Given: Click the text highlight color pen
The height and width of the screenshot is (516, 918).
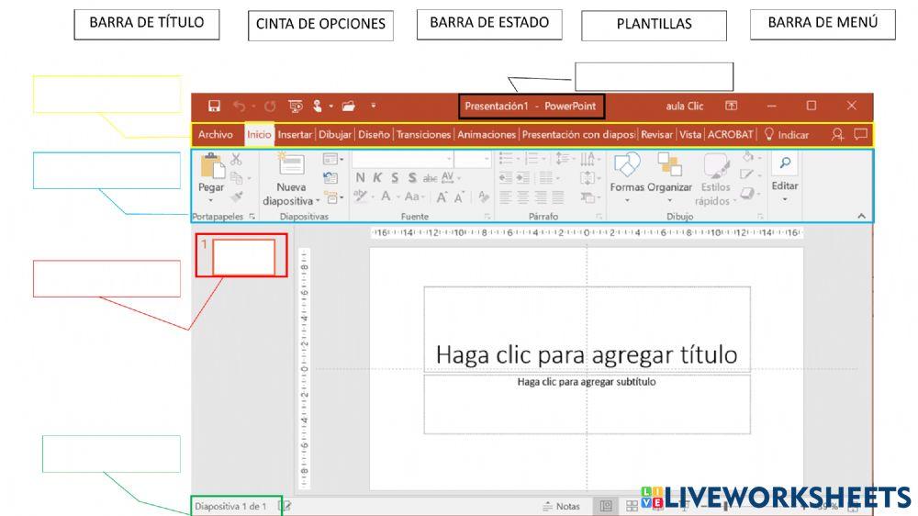Looking at the screenshot, I should pyautogui.click(x=360, y=196).
